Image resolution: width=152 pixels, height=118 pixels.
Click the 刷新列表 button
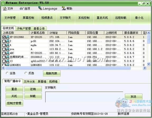tap(52, 73)
